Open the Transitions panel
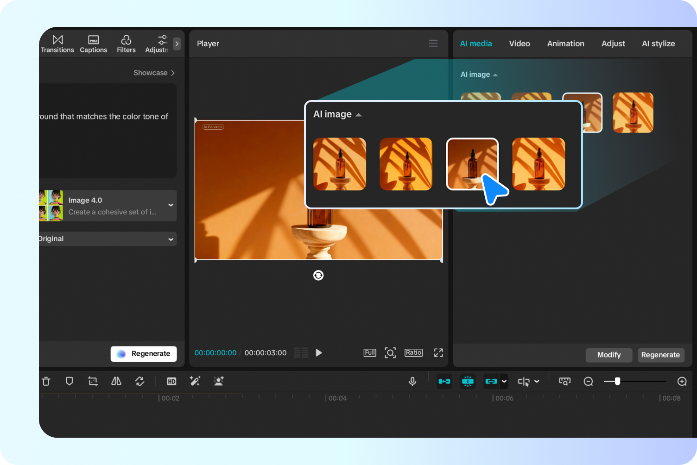 pyautogui.click(x=57, y=44)
